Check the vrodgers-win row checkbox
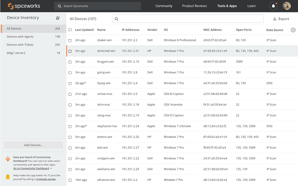The height and width of the screenshot is (186, 298). (70, 158)
